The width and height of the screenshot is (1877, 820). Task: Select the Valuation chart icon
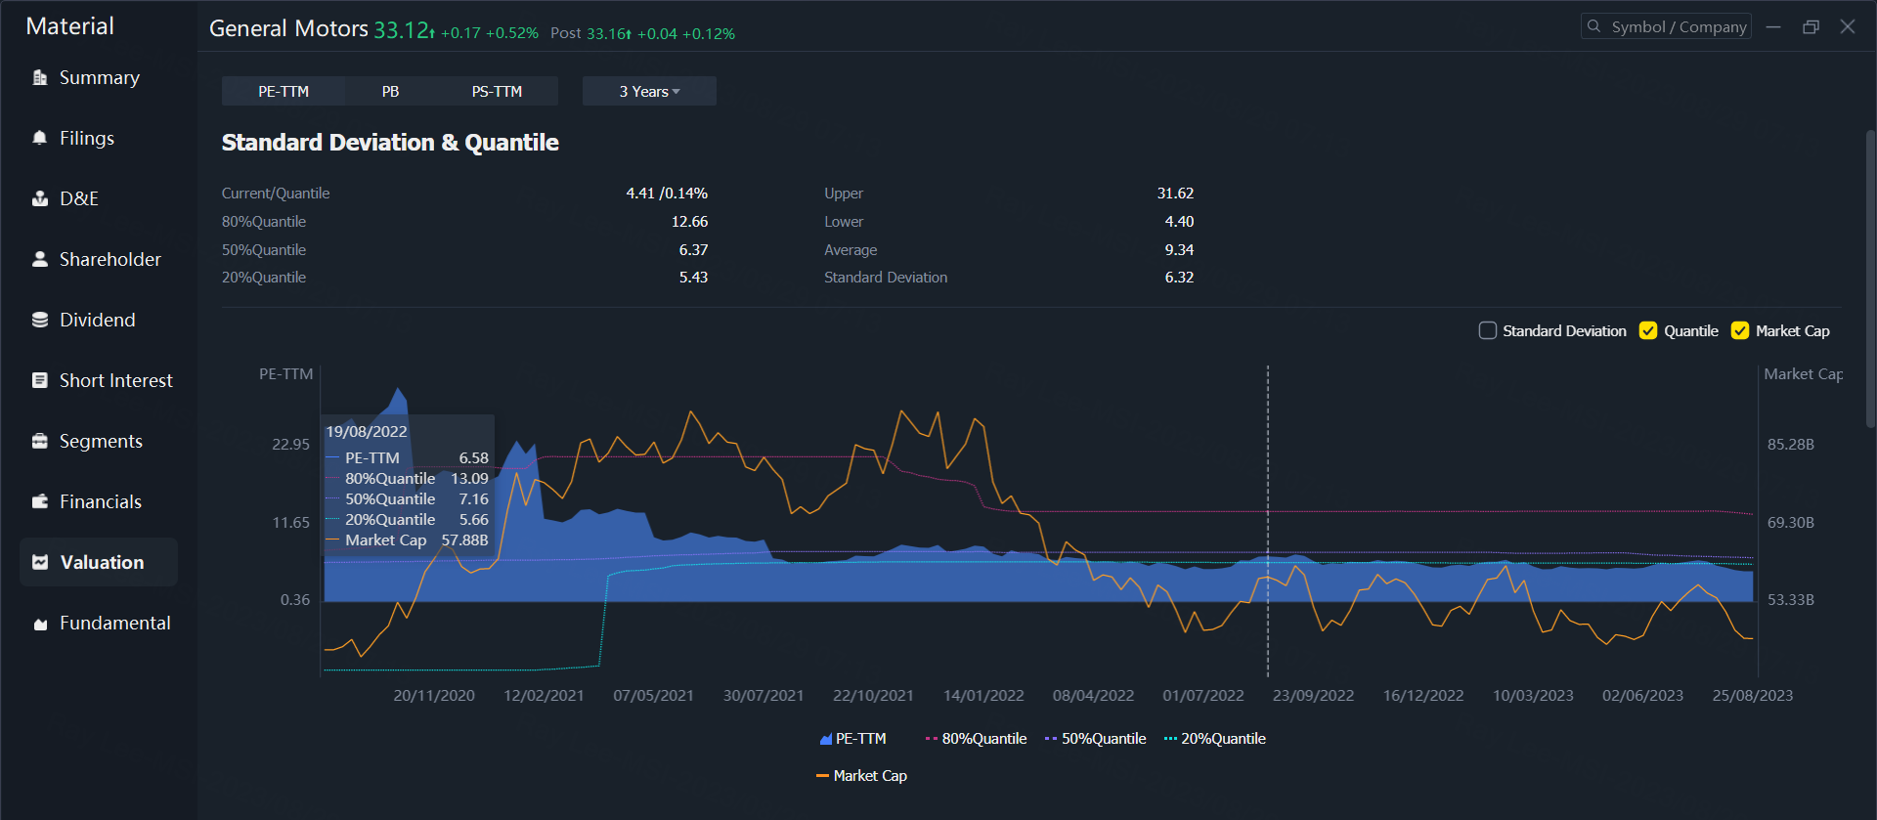pyautogui.click(x=40, y=562)
